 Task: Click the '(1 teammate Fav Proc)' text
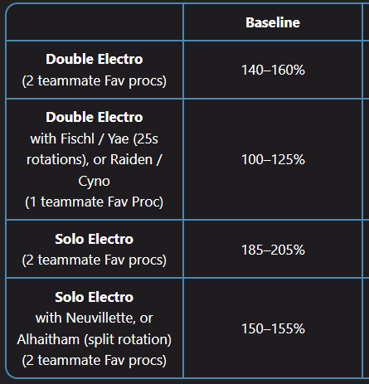pyautogui.click(x=95, y=202)
